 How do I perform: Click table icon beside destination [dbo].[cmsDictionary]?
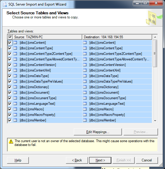(x=85, y=87)
